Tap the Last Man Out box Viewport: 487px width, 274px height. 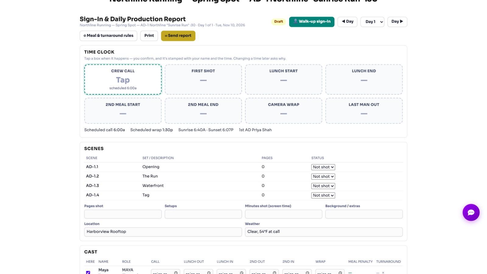click(364, 111)
